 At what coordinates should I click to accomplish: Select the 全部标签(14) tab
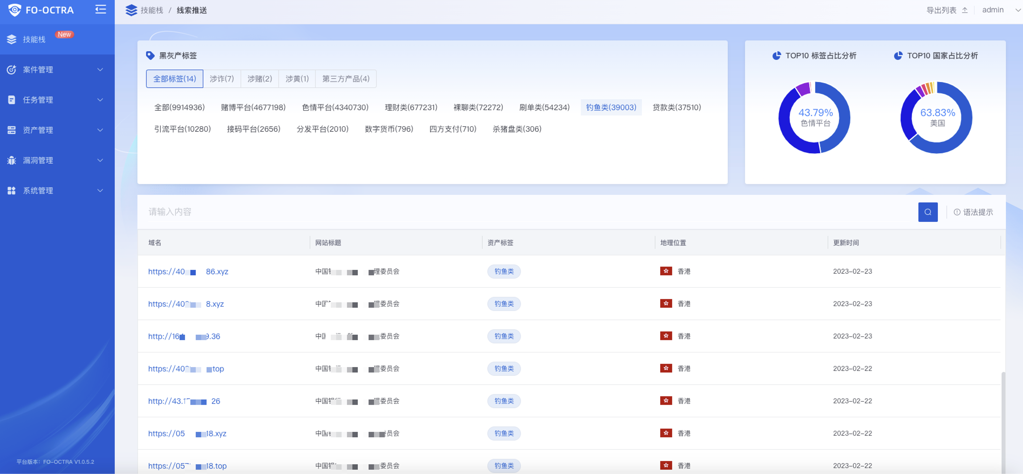point(174,79)
